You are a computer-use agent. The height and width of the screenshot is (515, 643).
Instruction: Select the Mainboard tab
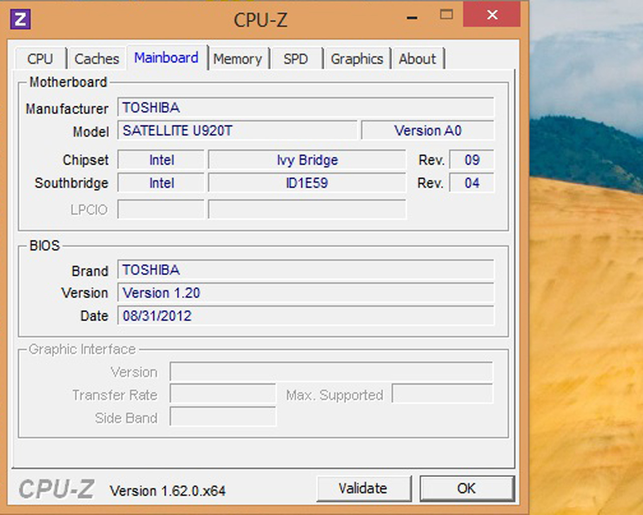[x=166, y=58]
